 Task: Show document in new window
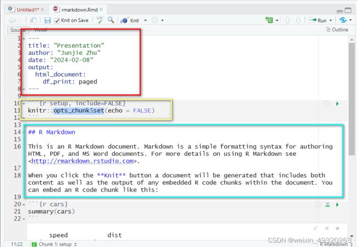(34, 20)
